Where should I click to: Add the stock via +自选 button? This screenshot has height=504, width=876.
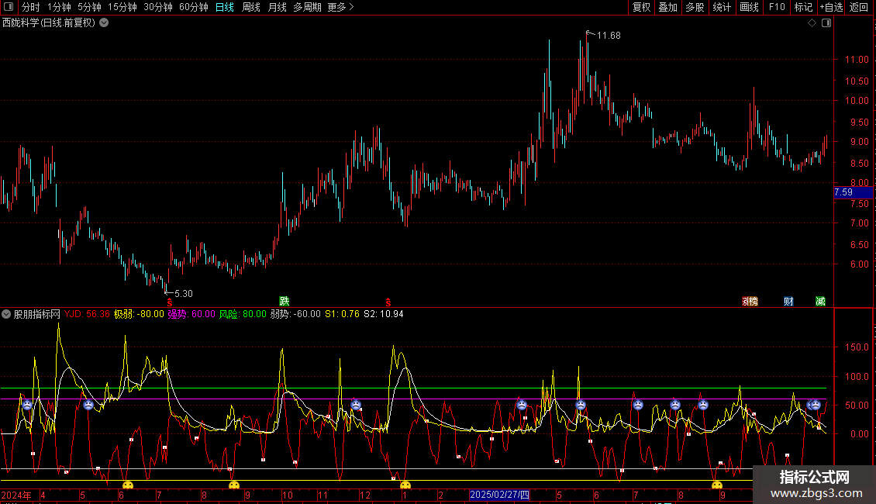point(829,7)
